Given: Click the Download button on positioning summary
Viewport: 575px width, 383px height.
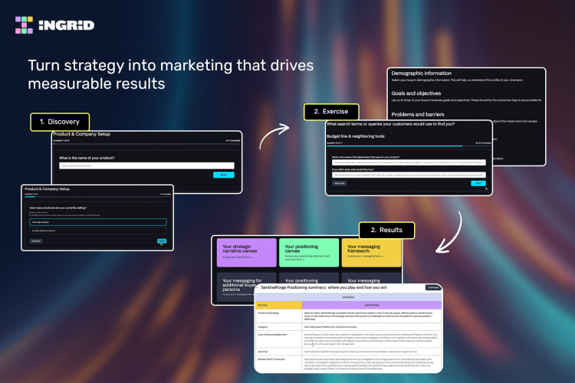Looking at the screenshot, I should (x=432, y=287).
